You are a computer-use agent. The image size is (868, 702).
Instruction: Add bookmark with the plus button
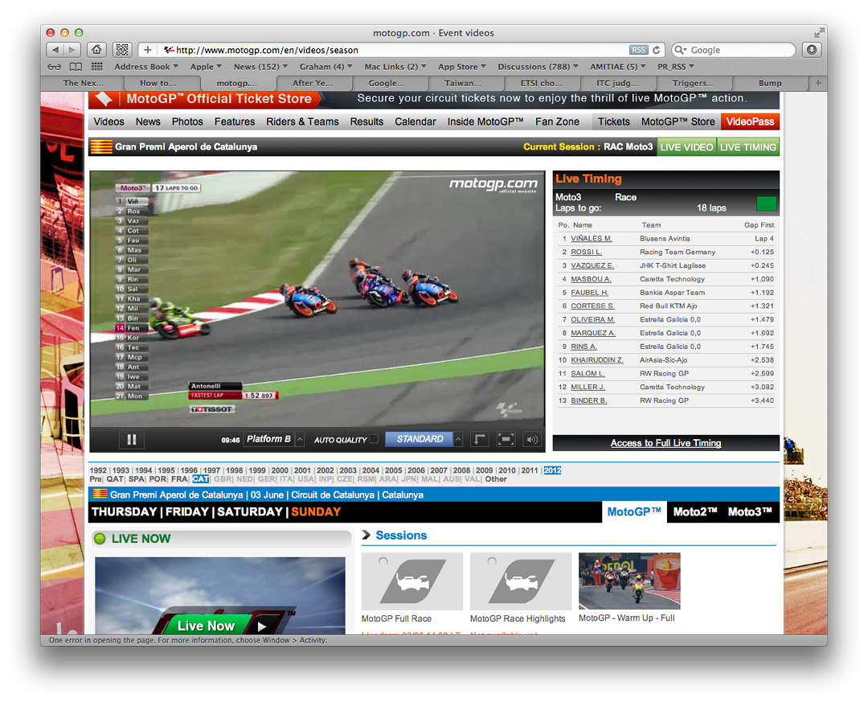click(147, 50)
